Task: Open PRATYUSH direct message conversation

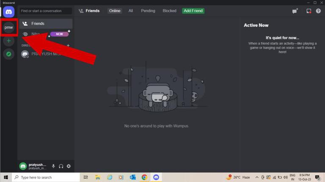Action: [x=46, y=54]
